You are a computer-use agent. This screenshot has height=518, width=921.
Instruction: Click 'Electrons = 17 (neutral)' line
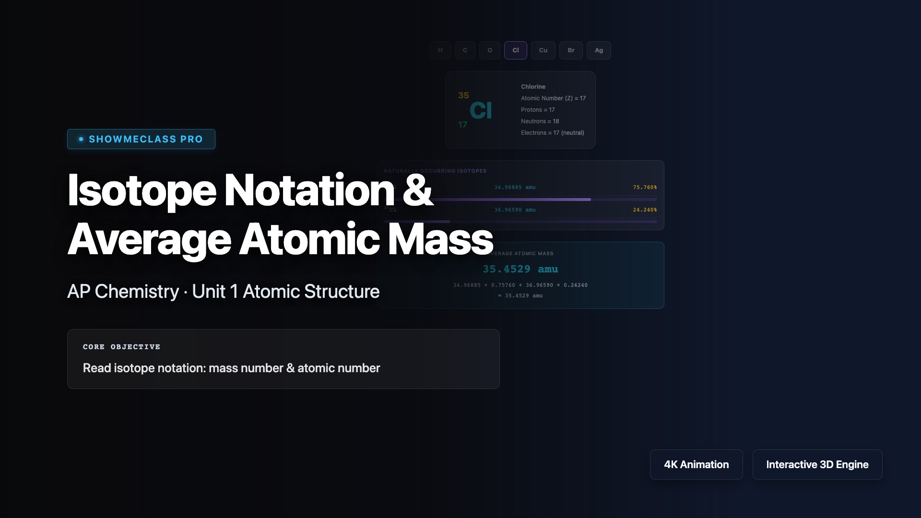coord(552,133)
